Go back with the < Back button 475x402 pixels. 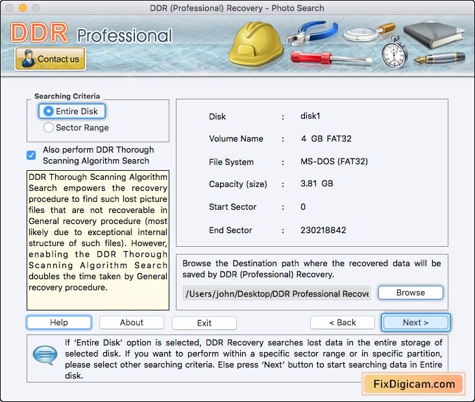(343, 323)
